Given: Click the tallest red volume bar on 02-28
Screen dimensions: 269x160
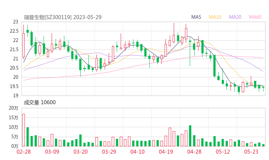Looking at the screenshot, I should coord(24,130).
